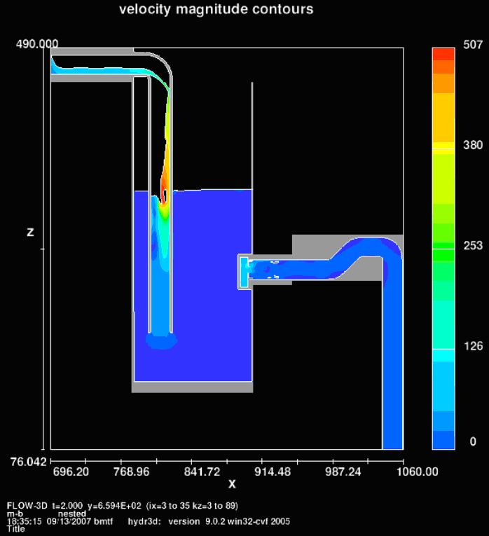Click the x axis label
The height and width of the screenshot is (536, 489).
pyautogui.click(x=232, y=483)
